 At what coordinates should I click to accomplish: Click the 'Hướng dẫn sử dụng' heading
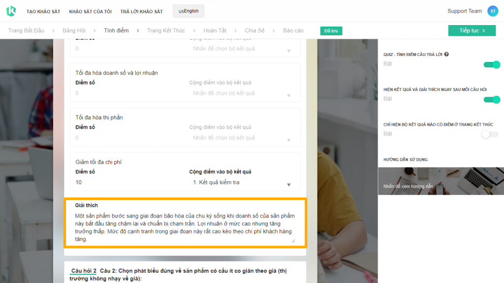tap(406, 160)
